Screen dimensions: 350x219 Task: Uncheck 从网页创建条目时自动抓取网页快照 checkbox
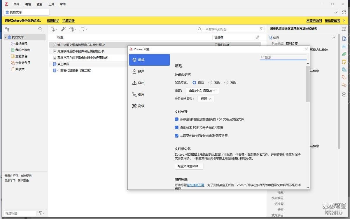click(176, 136)
